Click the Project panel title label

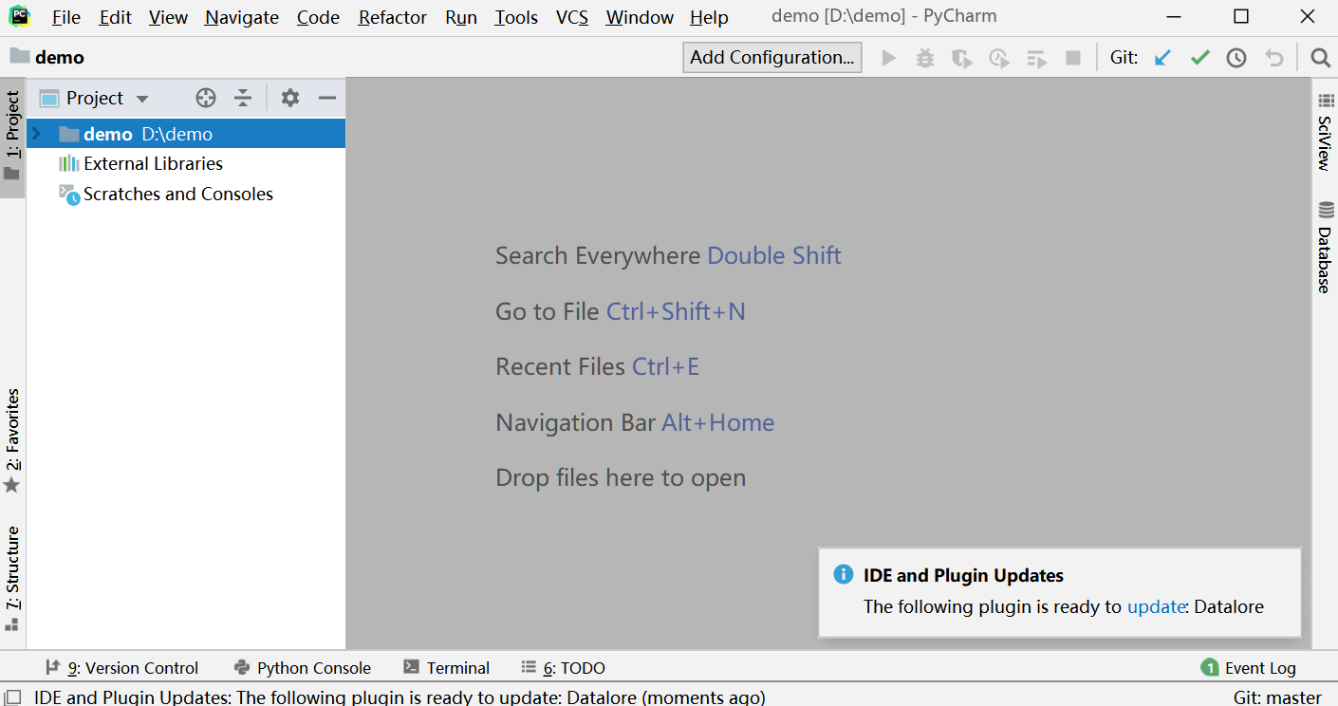(95, 98)
